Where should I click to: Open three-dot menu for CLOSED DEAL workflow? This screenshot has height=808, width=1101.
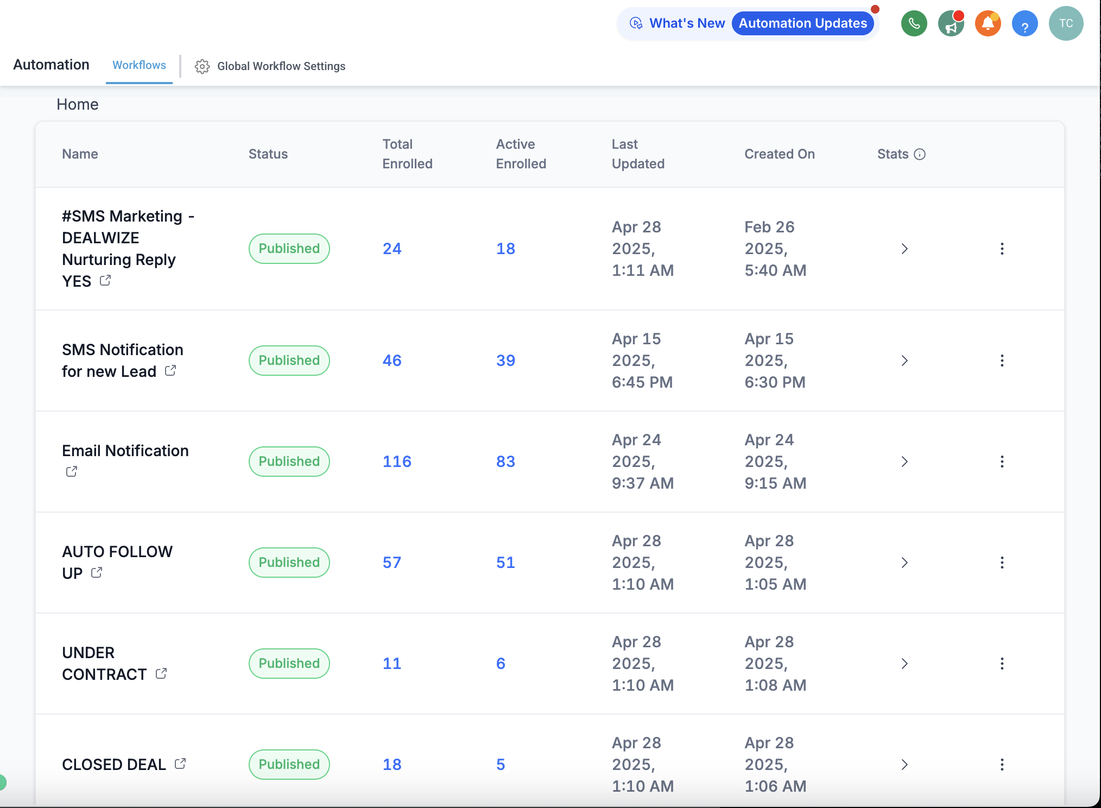[x=1002, y=764]
